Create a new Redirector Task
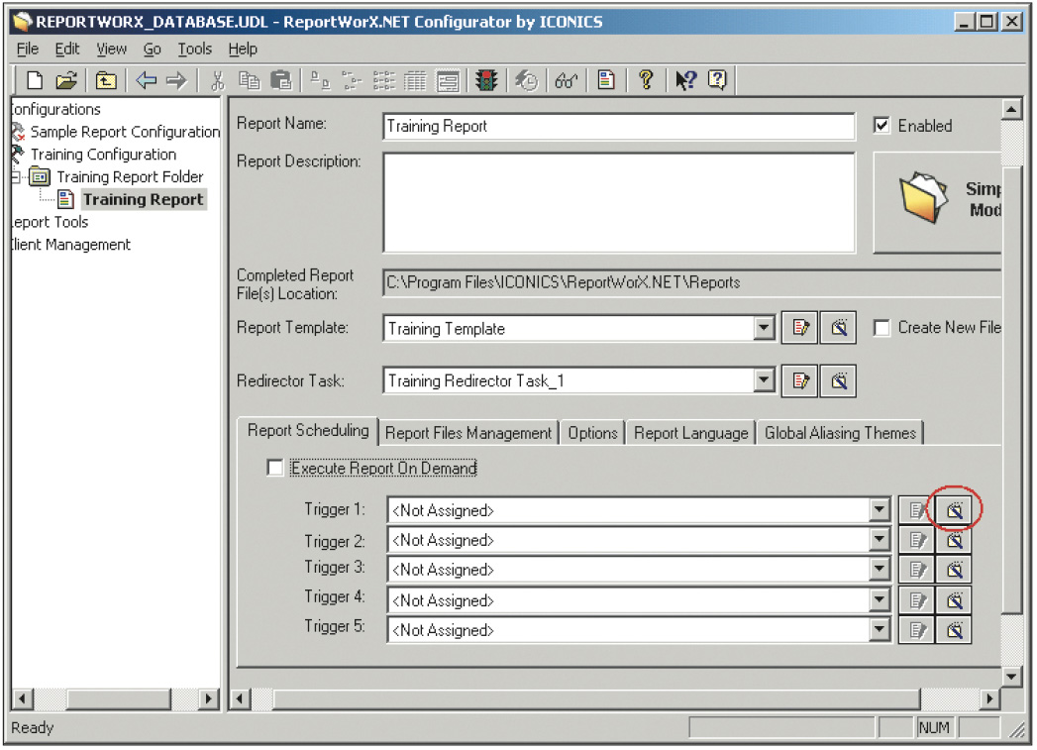This screenshot has height=750, width=1037. [x=839, y=381]
